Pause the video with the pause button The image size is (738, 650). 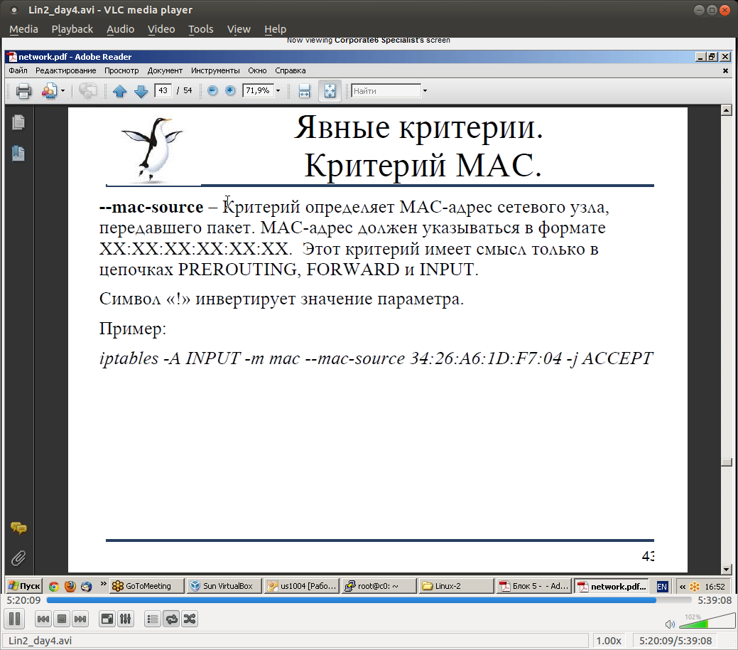point(16,619)
